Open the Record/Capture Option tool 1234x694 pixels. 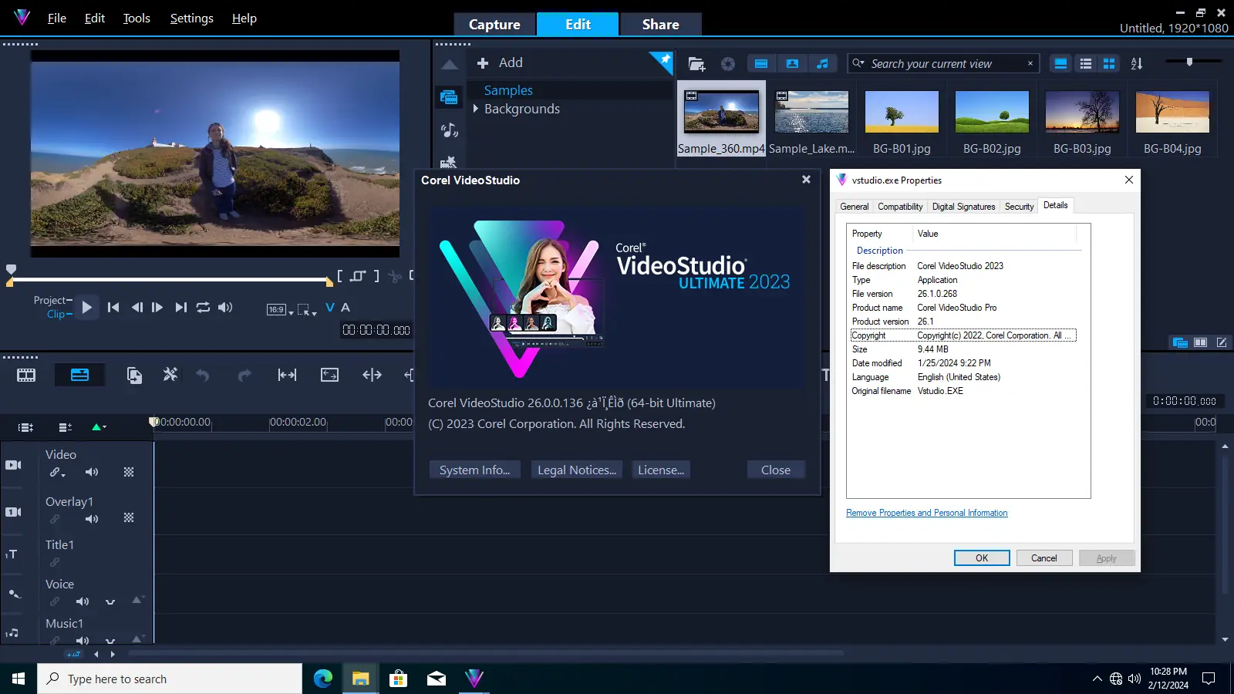[134, 376]
